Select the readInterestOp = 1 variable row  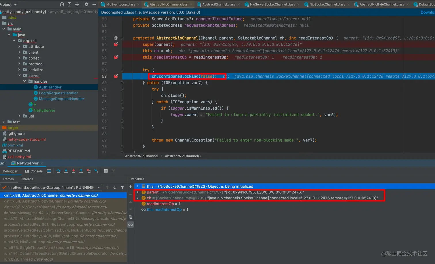tap(285, 204)
